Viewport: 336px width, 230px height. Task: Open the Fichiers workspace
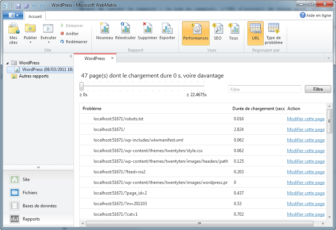(x=30, y=193)
